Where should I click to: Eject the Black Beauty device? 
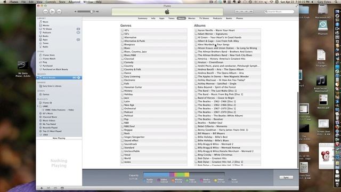coord(79,78)
